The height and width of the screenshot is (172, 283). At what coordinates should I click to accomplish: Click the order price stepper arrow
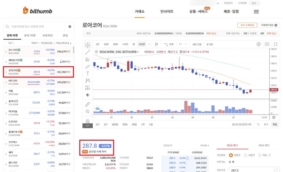(277, 169)
